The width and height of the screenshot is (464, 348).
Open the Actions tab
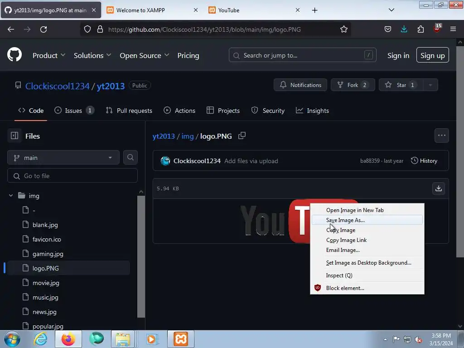[179, 111]
